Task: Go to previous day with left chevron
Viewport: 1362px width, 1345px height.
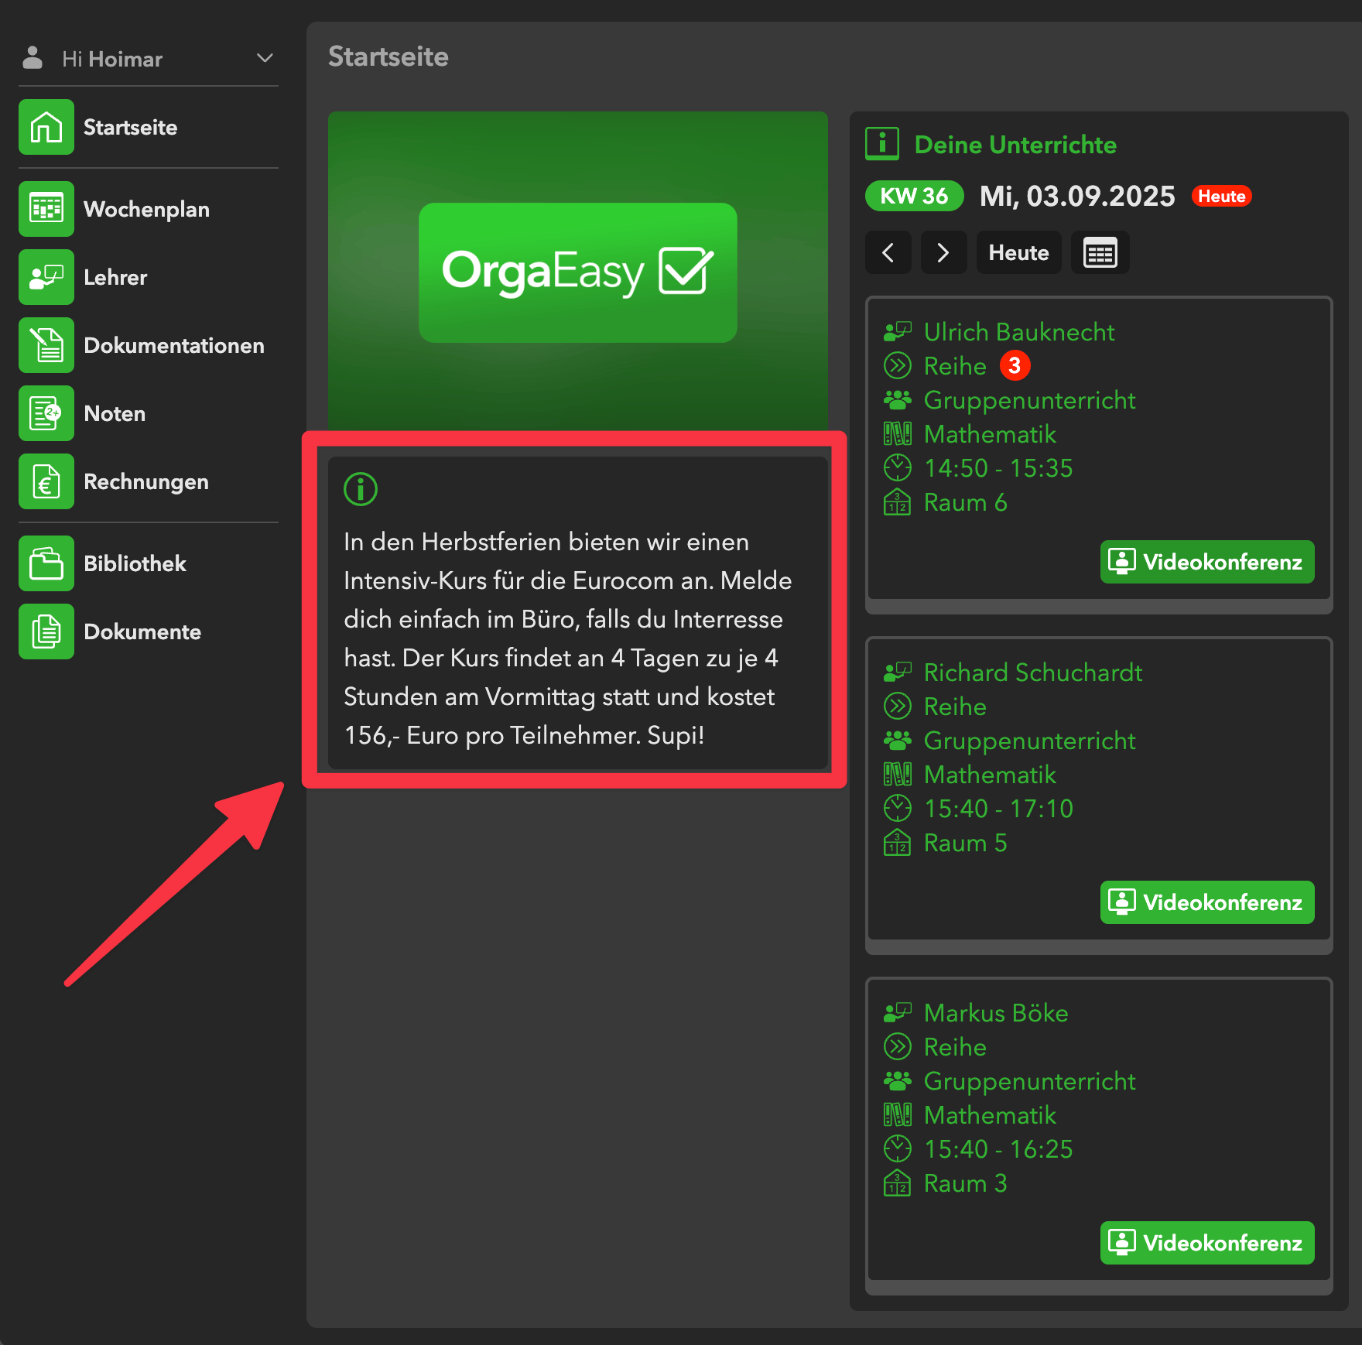Action: [888, 253]
